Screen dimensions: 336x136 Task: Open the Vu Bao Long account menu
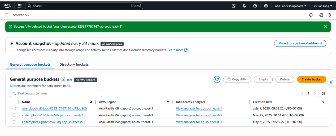pos(322,6)
